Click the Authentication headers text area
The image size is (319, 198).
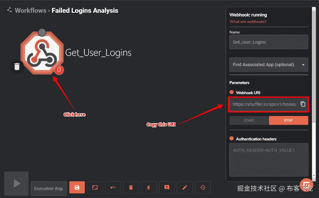pyautogui.click(x=269, y=160)
